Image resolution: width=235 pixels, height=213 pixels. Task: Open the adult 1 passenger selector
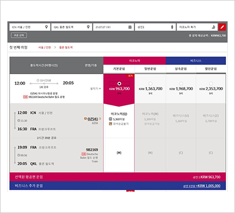(155, 27)
